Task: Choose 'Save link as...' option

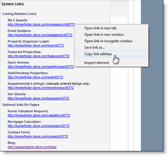Action: (x=94, y=48)
